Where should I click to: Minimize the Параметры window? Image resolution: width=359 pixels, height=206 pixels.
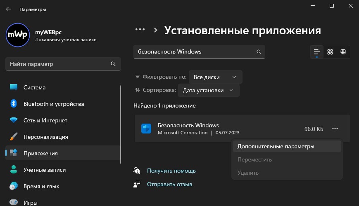[x=313, y=6]
